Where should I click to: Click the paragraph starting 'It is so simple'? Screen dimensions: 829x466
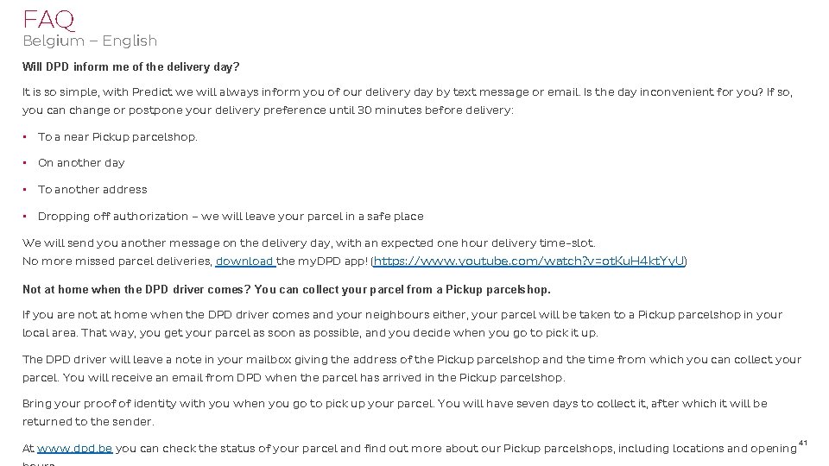(407, 91)
